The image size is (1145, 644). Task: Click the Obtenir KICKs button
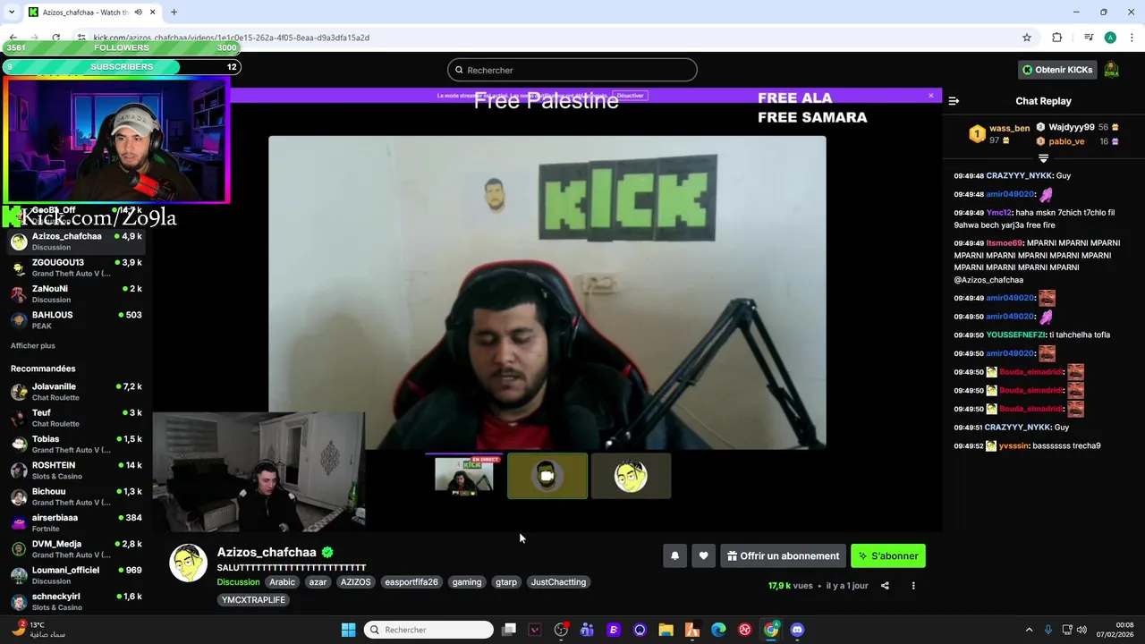(x=1057, y=70)
